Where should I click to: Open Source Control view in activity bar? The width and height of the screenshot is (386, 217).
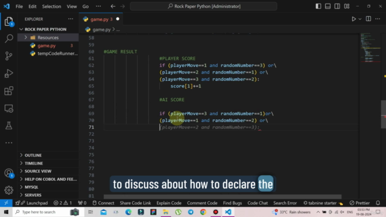click(8, 56)
